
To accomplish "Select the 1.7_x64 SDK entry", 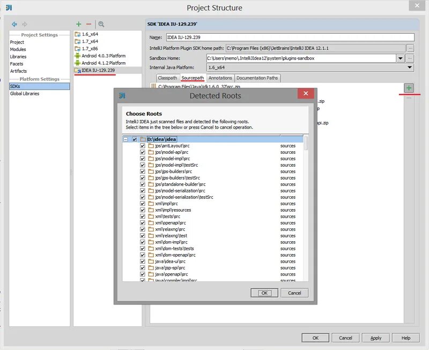I will (x=90, y=41).
